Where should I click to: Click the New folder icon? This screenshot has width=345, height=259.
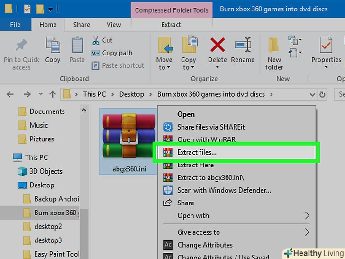(273, 45)
